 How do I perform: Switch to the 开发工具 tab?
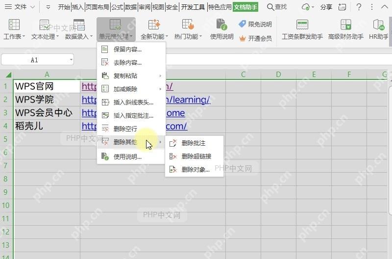193,7
